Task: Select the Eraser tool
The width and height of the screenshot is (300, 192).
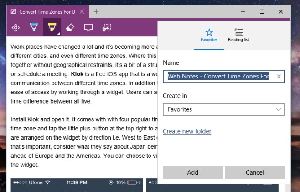Action: point(70,27)
